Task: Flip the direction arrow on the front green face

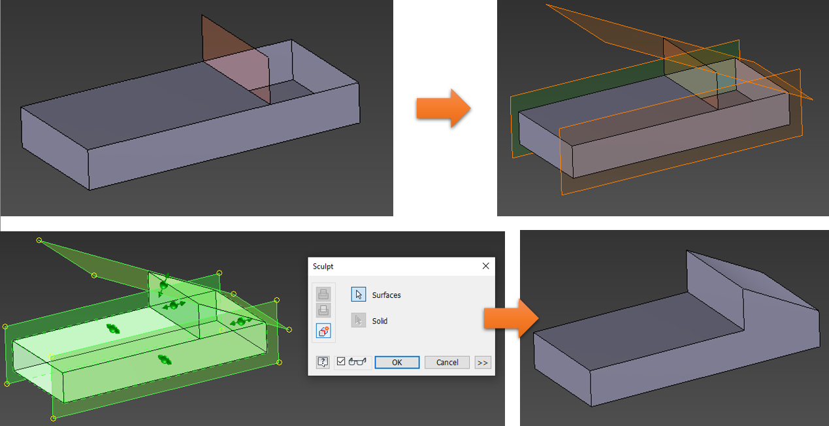Action: coord(163,359)
